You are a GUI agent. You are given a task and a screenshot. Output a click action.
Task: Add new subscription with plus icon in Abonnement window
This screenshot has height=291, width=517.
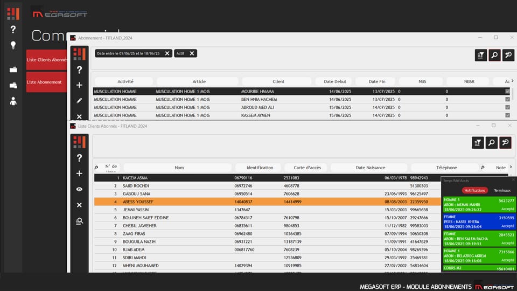click(x=79, y=85)
